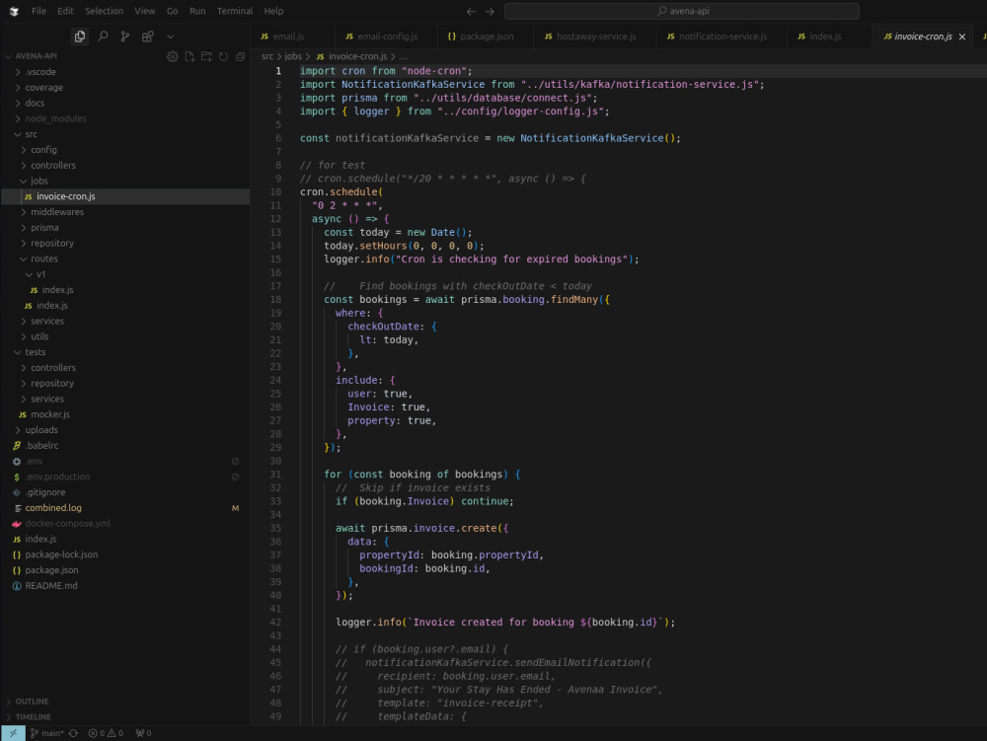Open the Explorer view icon
This screenshot has width=987, height=741.
point(80,37)
